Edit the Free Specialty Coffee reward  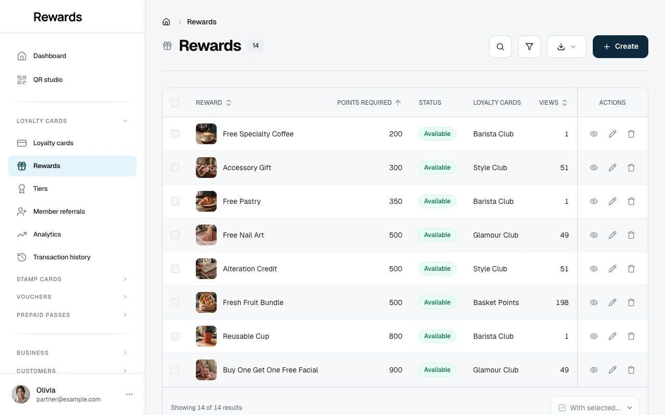613,134
